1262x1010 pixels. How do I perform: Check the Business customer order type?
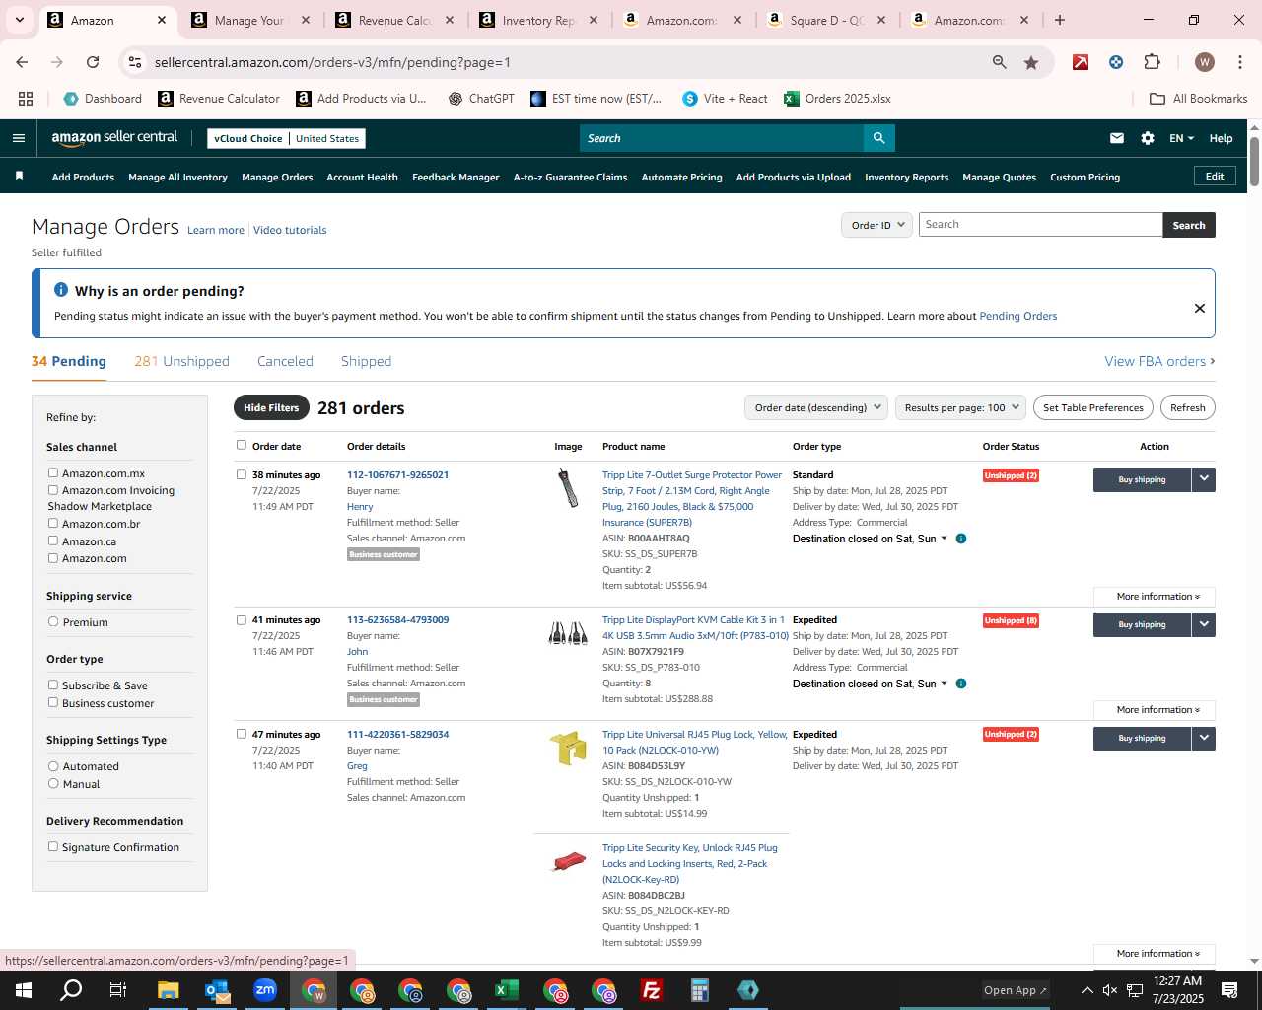coord(53,702)
